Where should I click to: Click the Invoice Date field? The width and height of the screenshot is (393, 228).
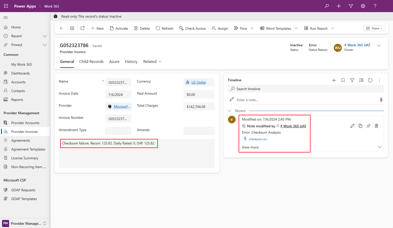point(118,94)
